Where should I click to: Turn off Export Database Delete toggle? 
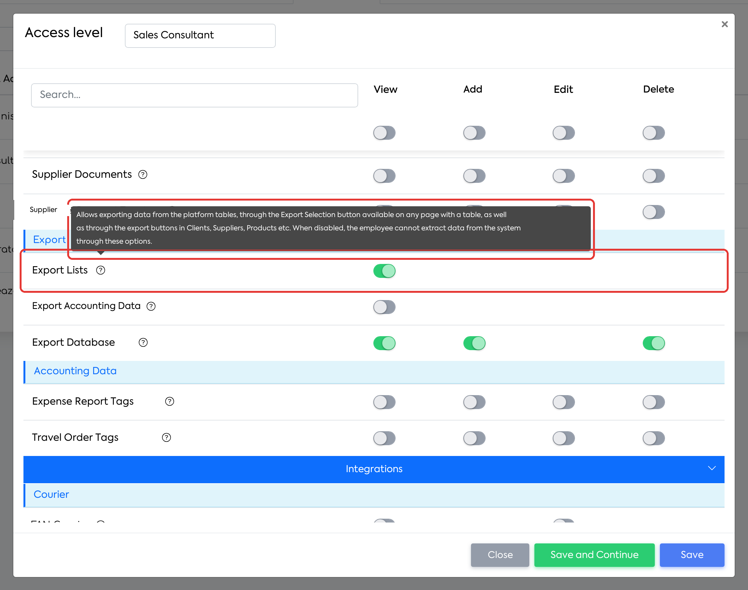654,343
